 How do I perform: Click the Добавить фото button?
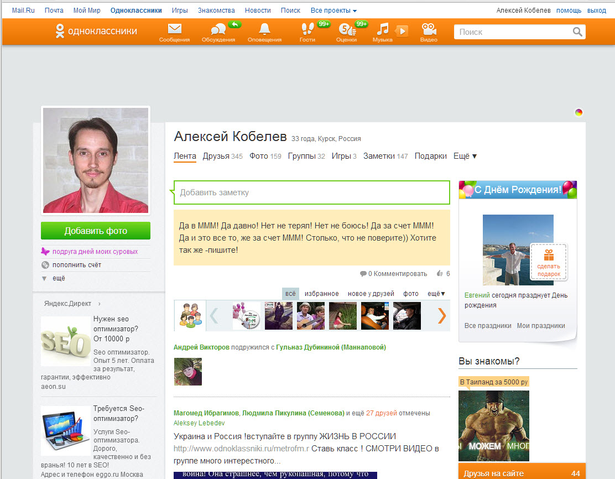[96, 231]
